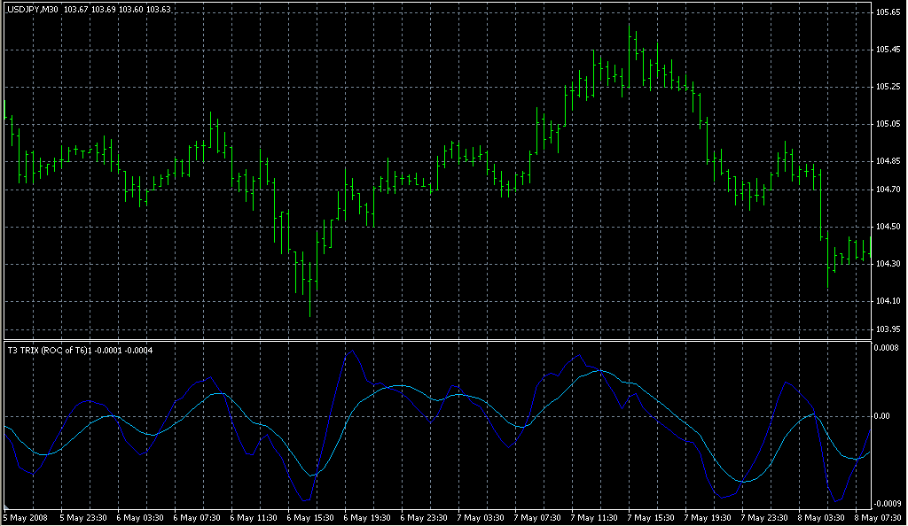Click the 0.0008 indicator scale value
This screenshot has height=526, width=908.
click(x=888, y=348)
